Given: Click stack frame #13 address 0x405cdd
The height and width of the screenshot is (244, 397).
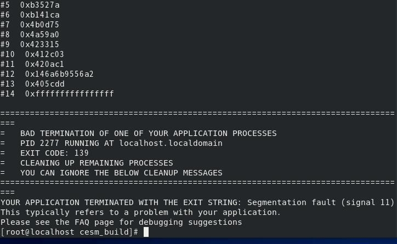Looking at the screenshot, I should (x=44, y=84).
